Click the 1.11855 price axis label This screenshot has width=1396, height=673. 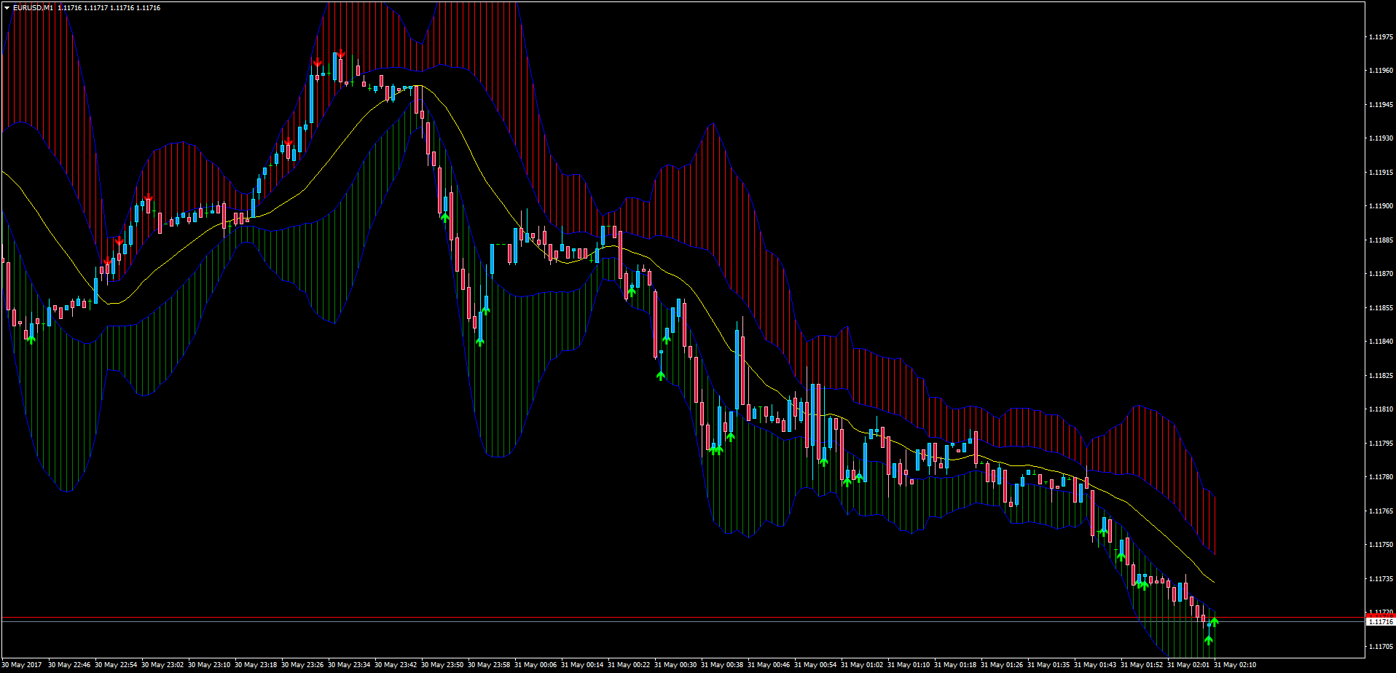point(1381,307)
